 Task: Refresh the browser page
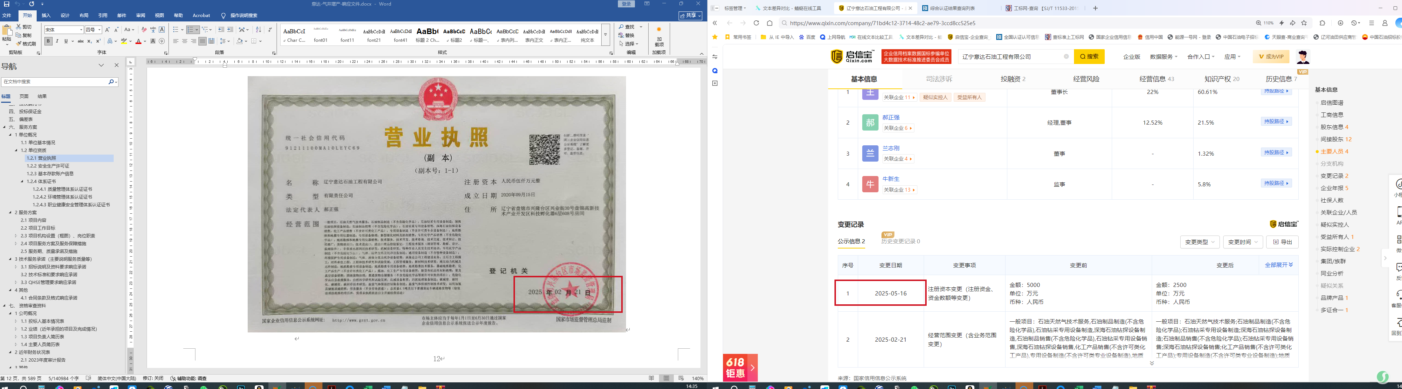click(756, 23)
